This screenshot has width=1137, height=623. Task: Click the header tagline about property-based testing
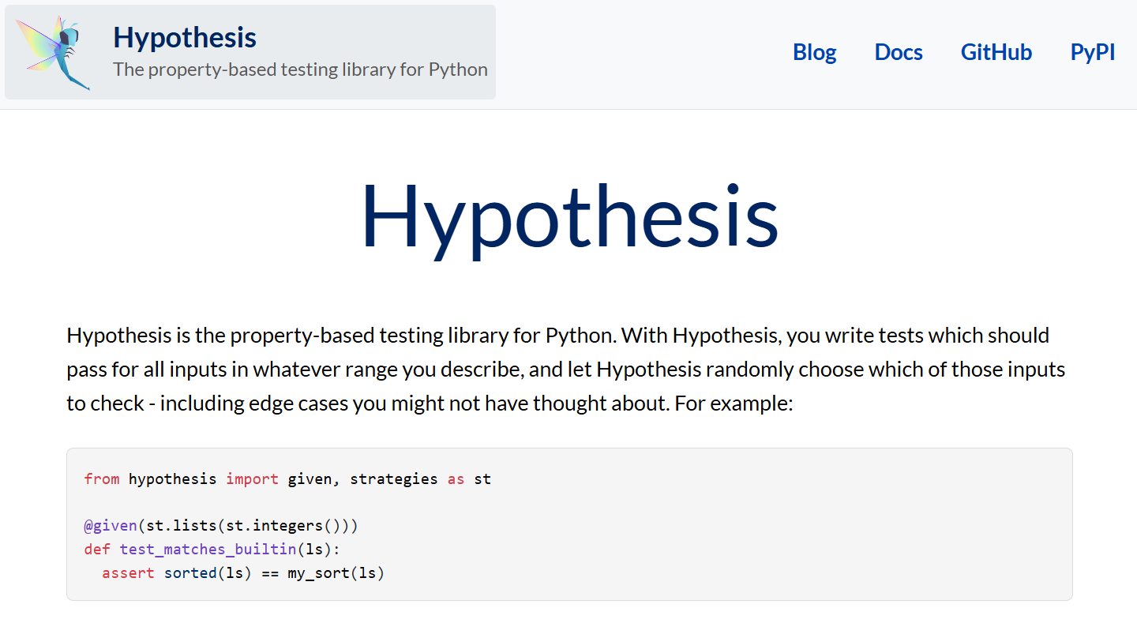pyautogui.click(x=300, y=69)
